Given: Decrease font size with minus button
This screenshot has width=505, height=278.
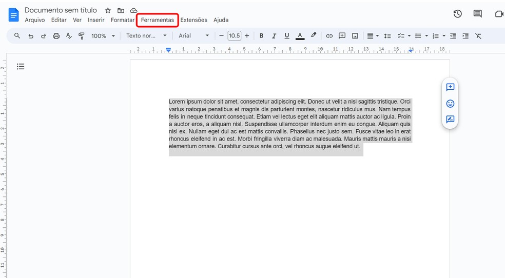Looking at the screenshot, I should (x=221, y=36).
